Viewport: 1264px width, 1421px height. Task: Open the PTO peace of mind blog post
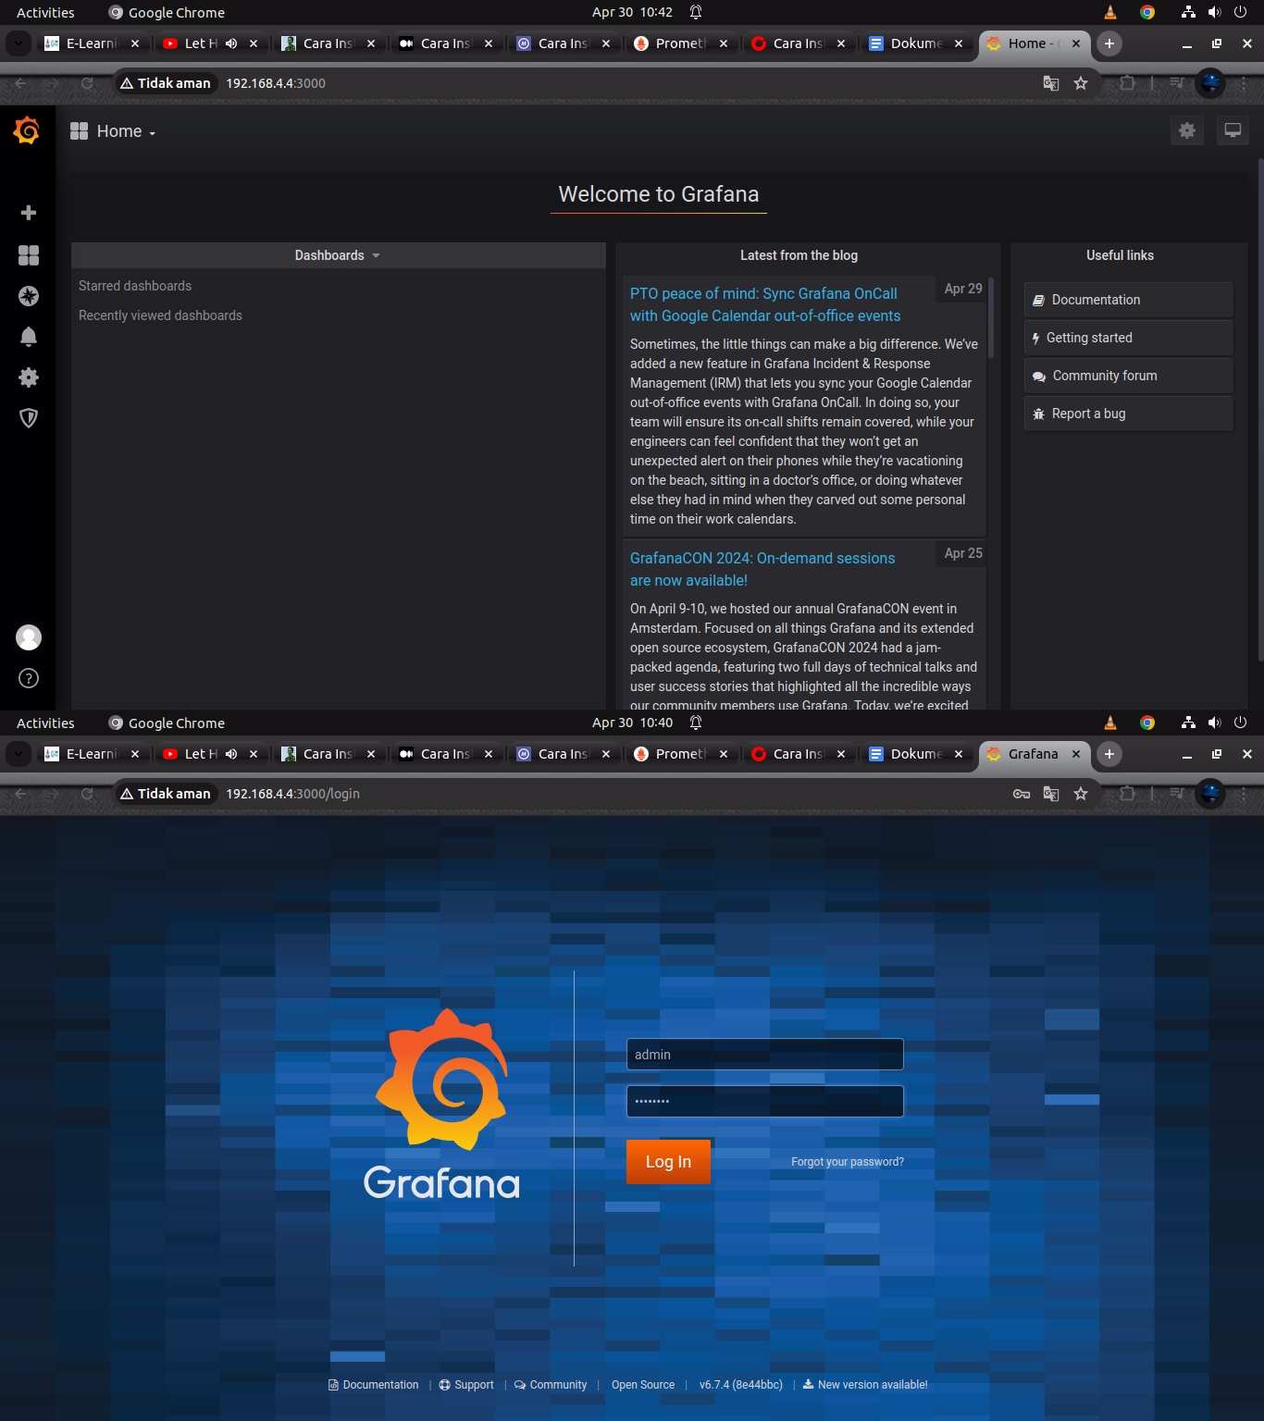pyautogui.click(x=765, y=304)
